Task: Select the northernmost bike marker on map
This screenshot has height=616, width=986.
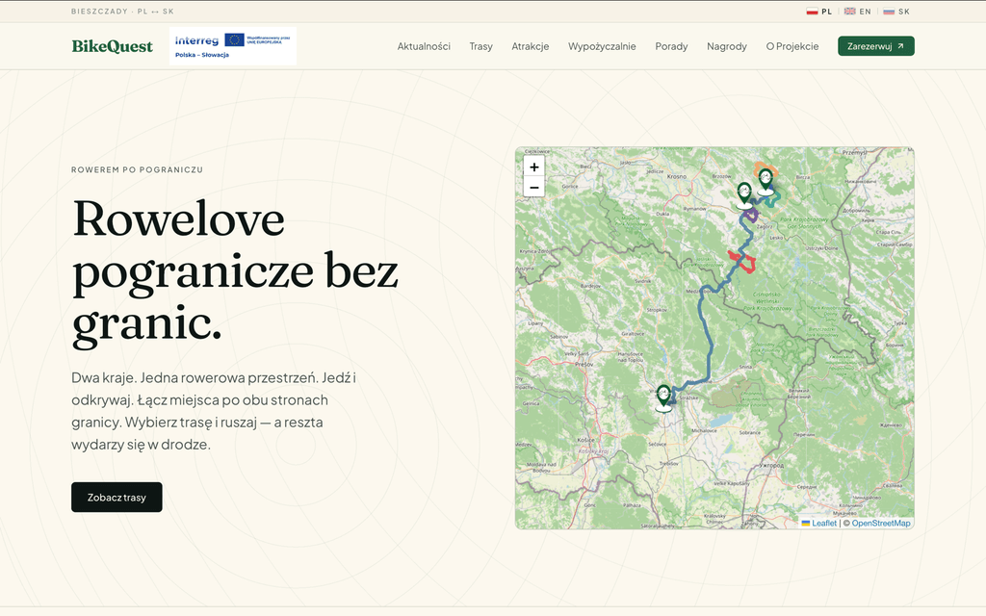Action: tap(765, 182)
